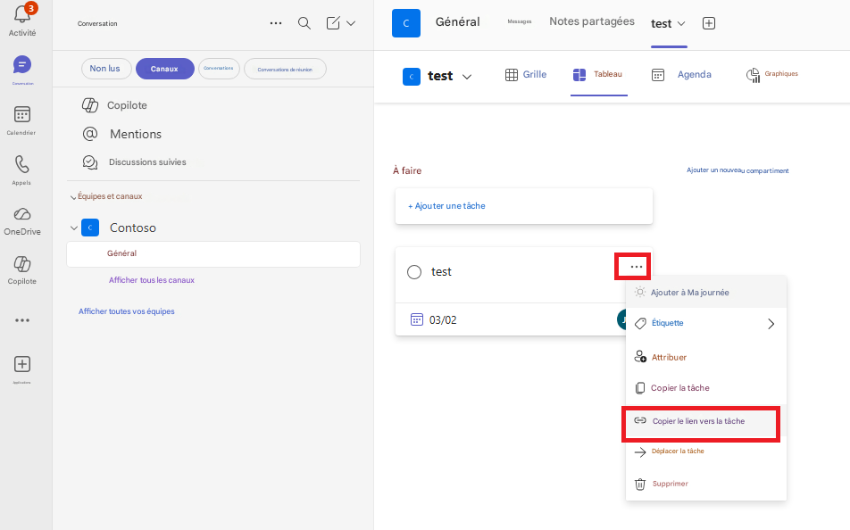Add a new tab with plus icon
This screenshot has width=850, height=530.
pyautogui.click(x=709, y=23)
